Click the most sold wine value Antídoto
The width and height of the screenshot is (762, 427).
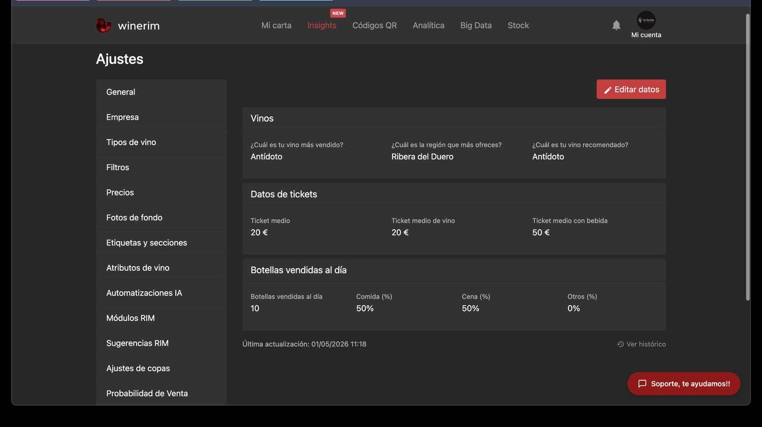pos(266,157)
